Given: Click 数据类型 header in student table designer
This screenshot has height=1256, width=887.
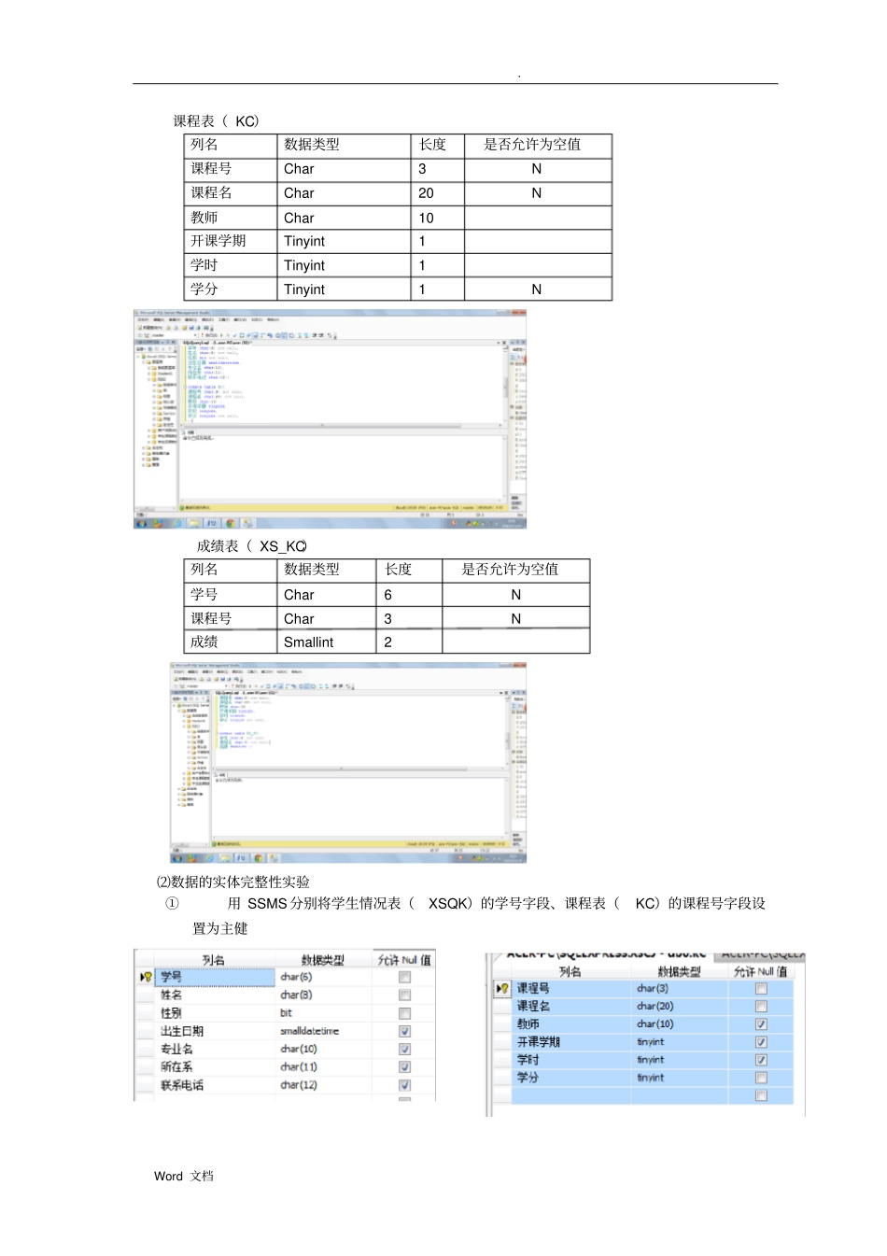Looking at the screenshot, I should pyautogui.click(x=322, y=960).
